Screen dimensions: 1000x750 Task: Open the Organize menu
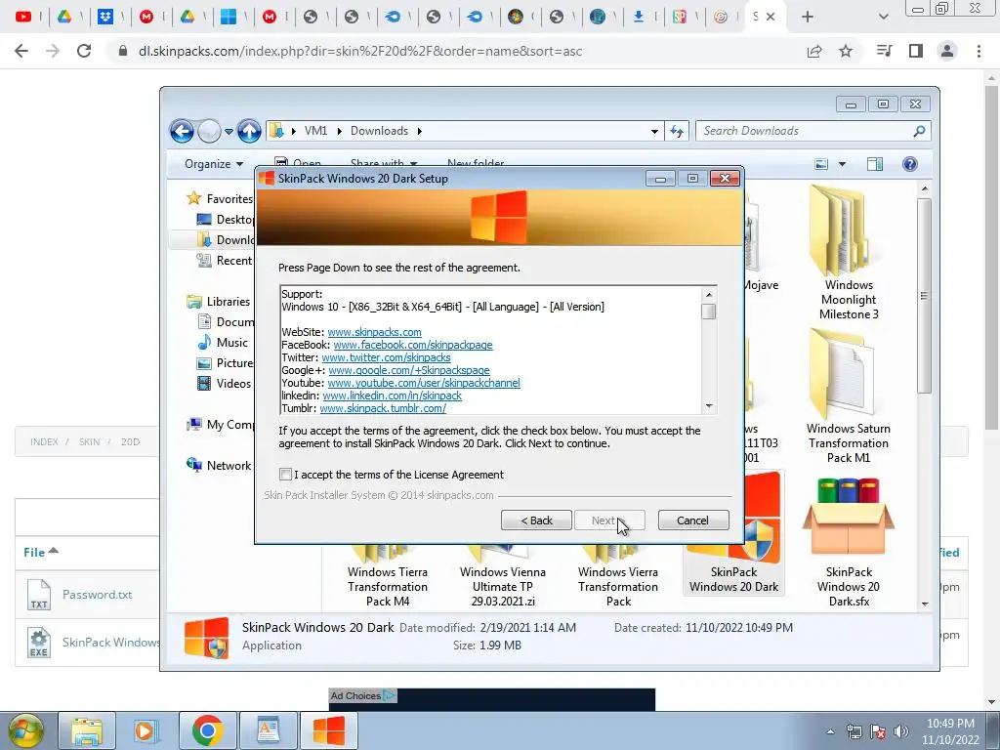point(214,164)
